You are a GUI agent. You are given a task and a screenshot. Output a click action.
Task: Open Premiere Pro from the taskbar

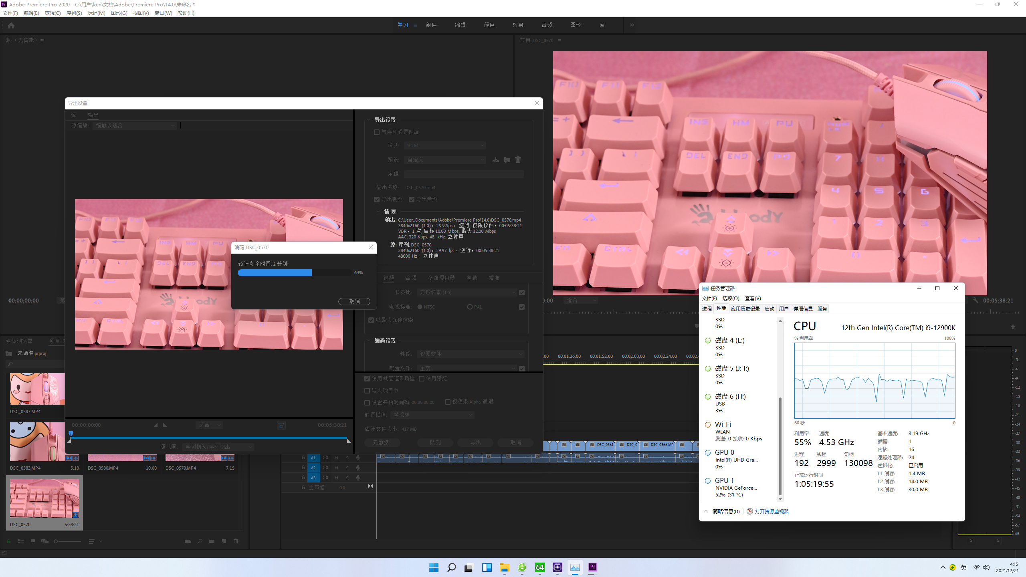coord(592,567)
